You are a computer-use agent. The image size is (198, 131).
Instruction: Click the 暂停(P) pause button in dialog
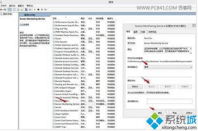tap(168, 87)
